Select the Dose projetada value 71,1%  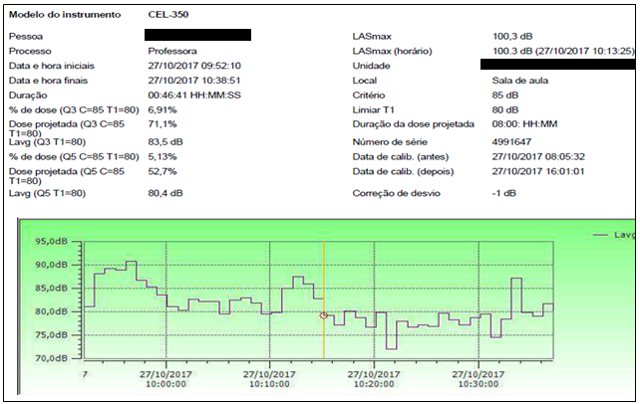(162, 124)
